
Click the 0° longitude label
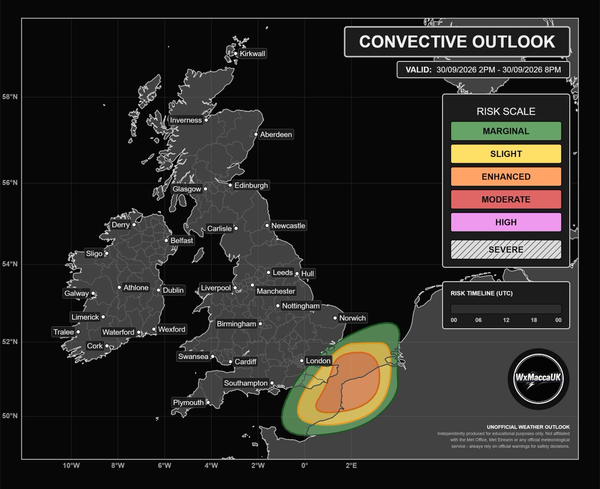tap(304, 466)
